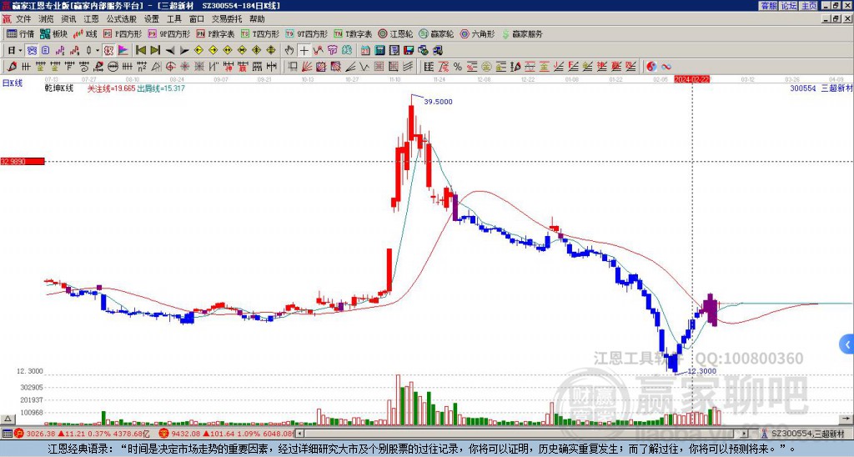
Task: Open the calendar icon in toolbar
Action: tap(365, 51)
